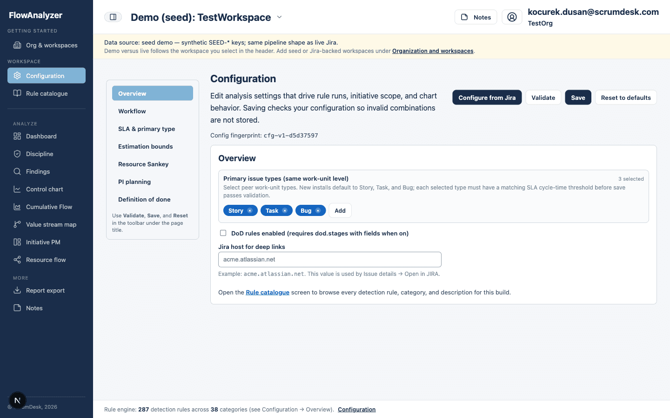Click the Configure from Jira button
This screenshot has width=670, height=418.
(x=487, y=98)
